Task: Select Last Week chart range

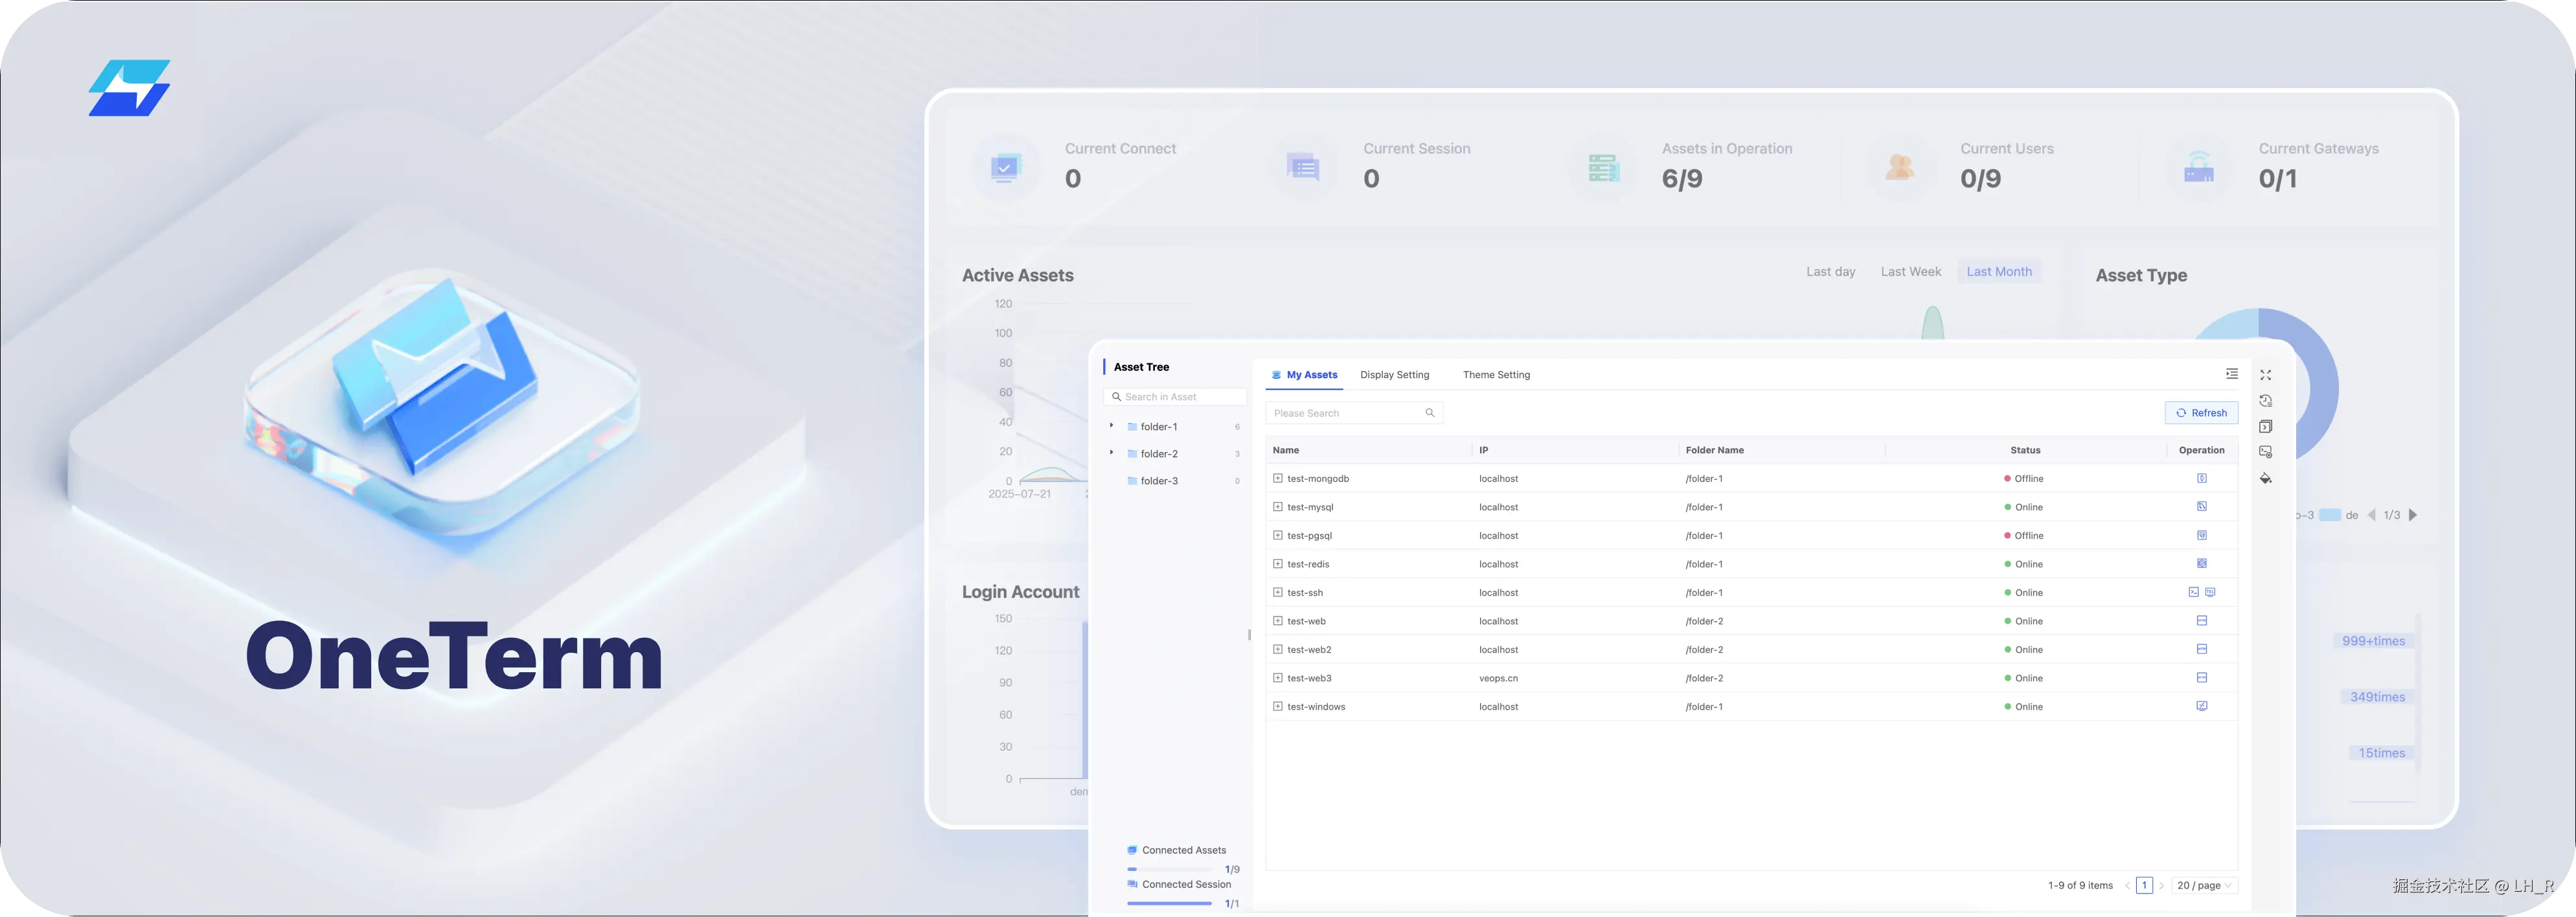Action: (x=1910, y=272)
